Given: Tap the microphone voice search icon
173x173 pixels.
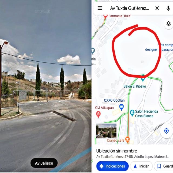Looking at the screenshot, I should pos(168,8).
